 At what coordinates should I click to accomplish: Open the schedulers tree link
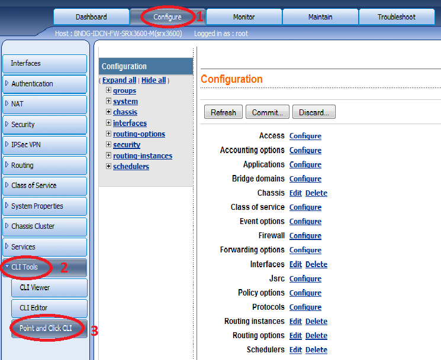coord(131,167)
